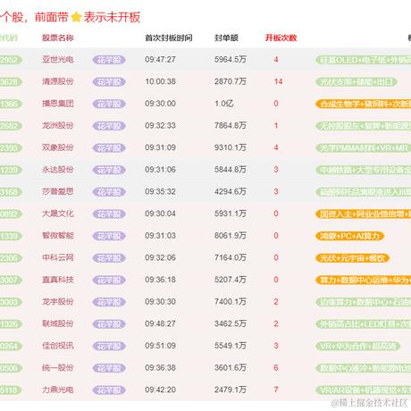Click the 鸿蒙+PC+AI算力 concept tag

(x=350, y=237)
